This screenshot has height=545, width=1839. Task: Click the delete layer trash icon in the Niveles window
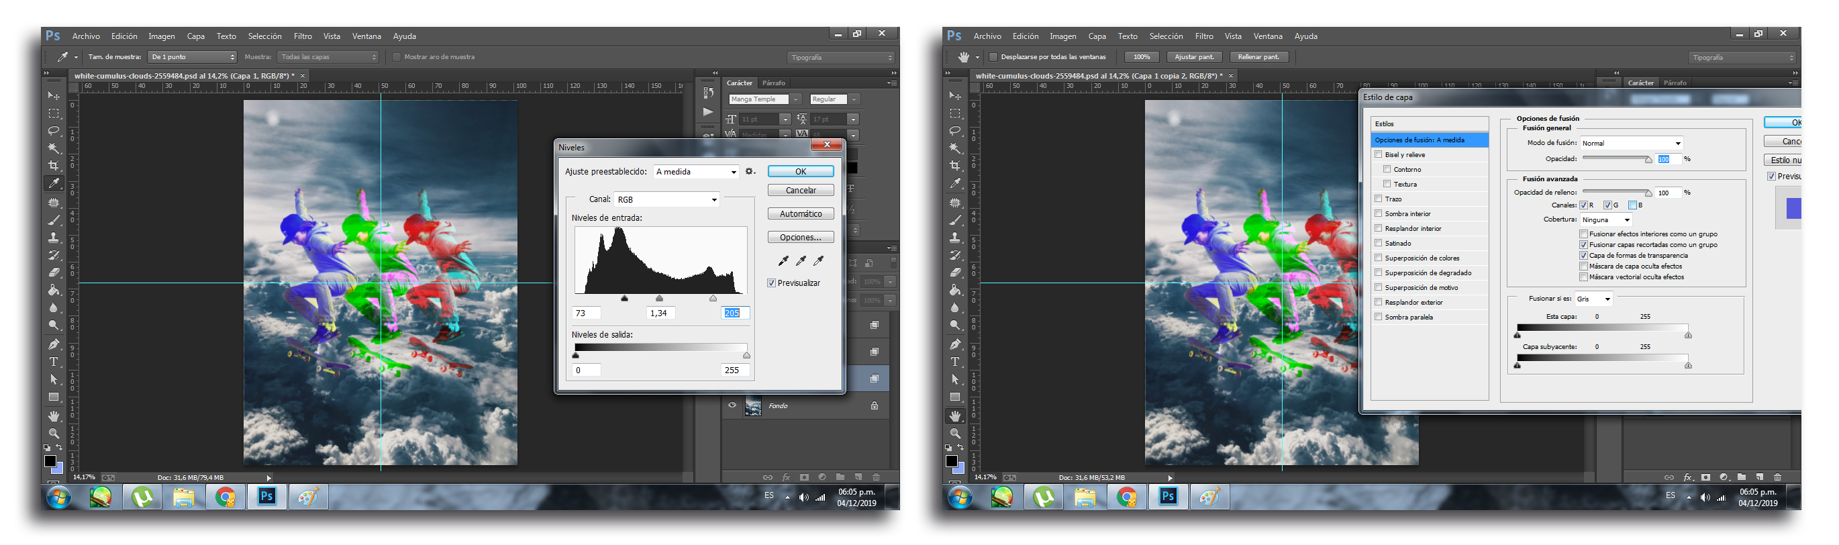pos(876,477)
